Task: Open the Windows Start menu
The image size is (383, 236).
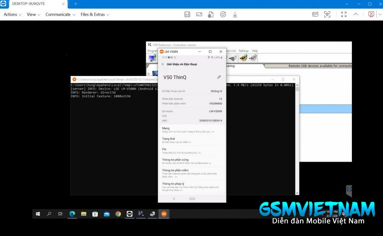Action: point(38,214)
